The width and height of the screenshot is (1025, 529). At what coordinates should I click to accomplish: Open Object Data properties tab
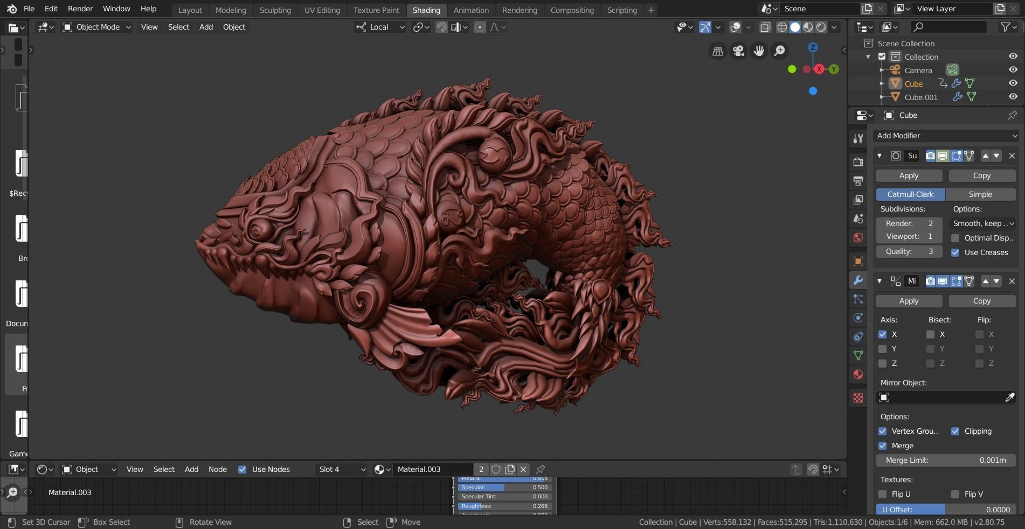(x=858, y=355)
